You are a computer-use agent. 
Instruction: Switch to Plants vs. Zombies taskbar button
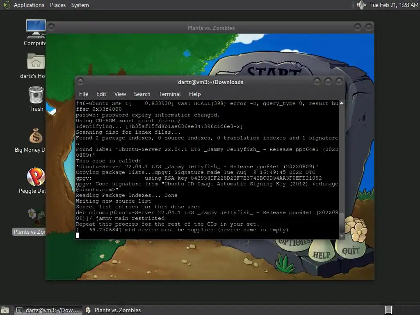pos(113,310)
